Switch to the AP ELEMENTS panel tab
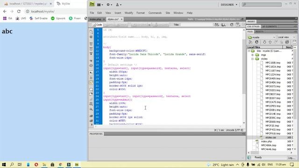Image resolution: width=299 pixels, height=168 pixels. pos(269,27)
